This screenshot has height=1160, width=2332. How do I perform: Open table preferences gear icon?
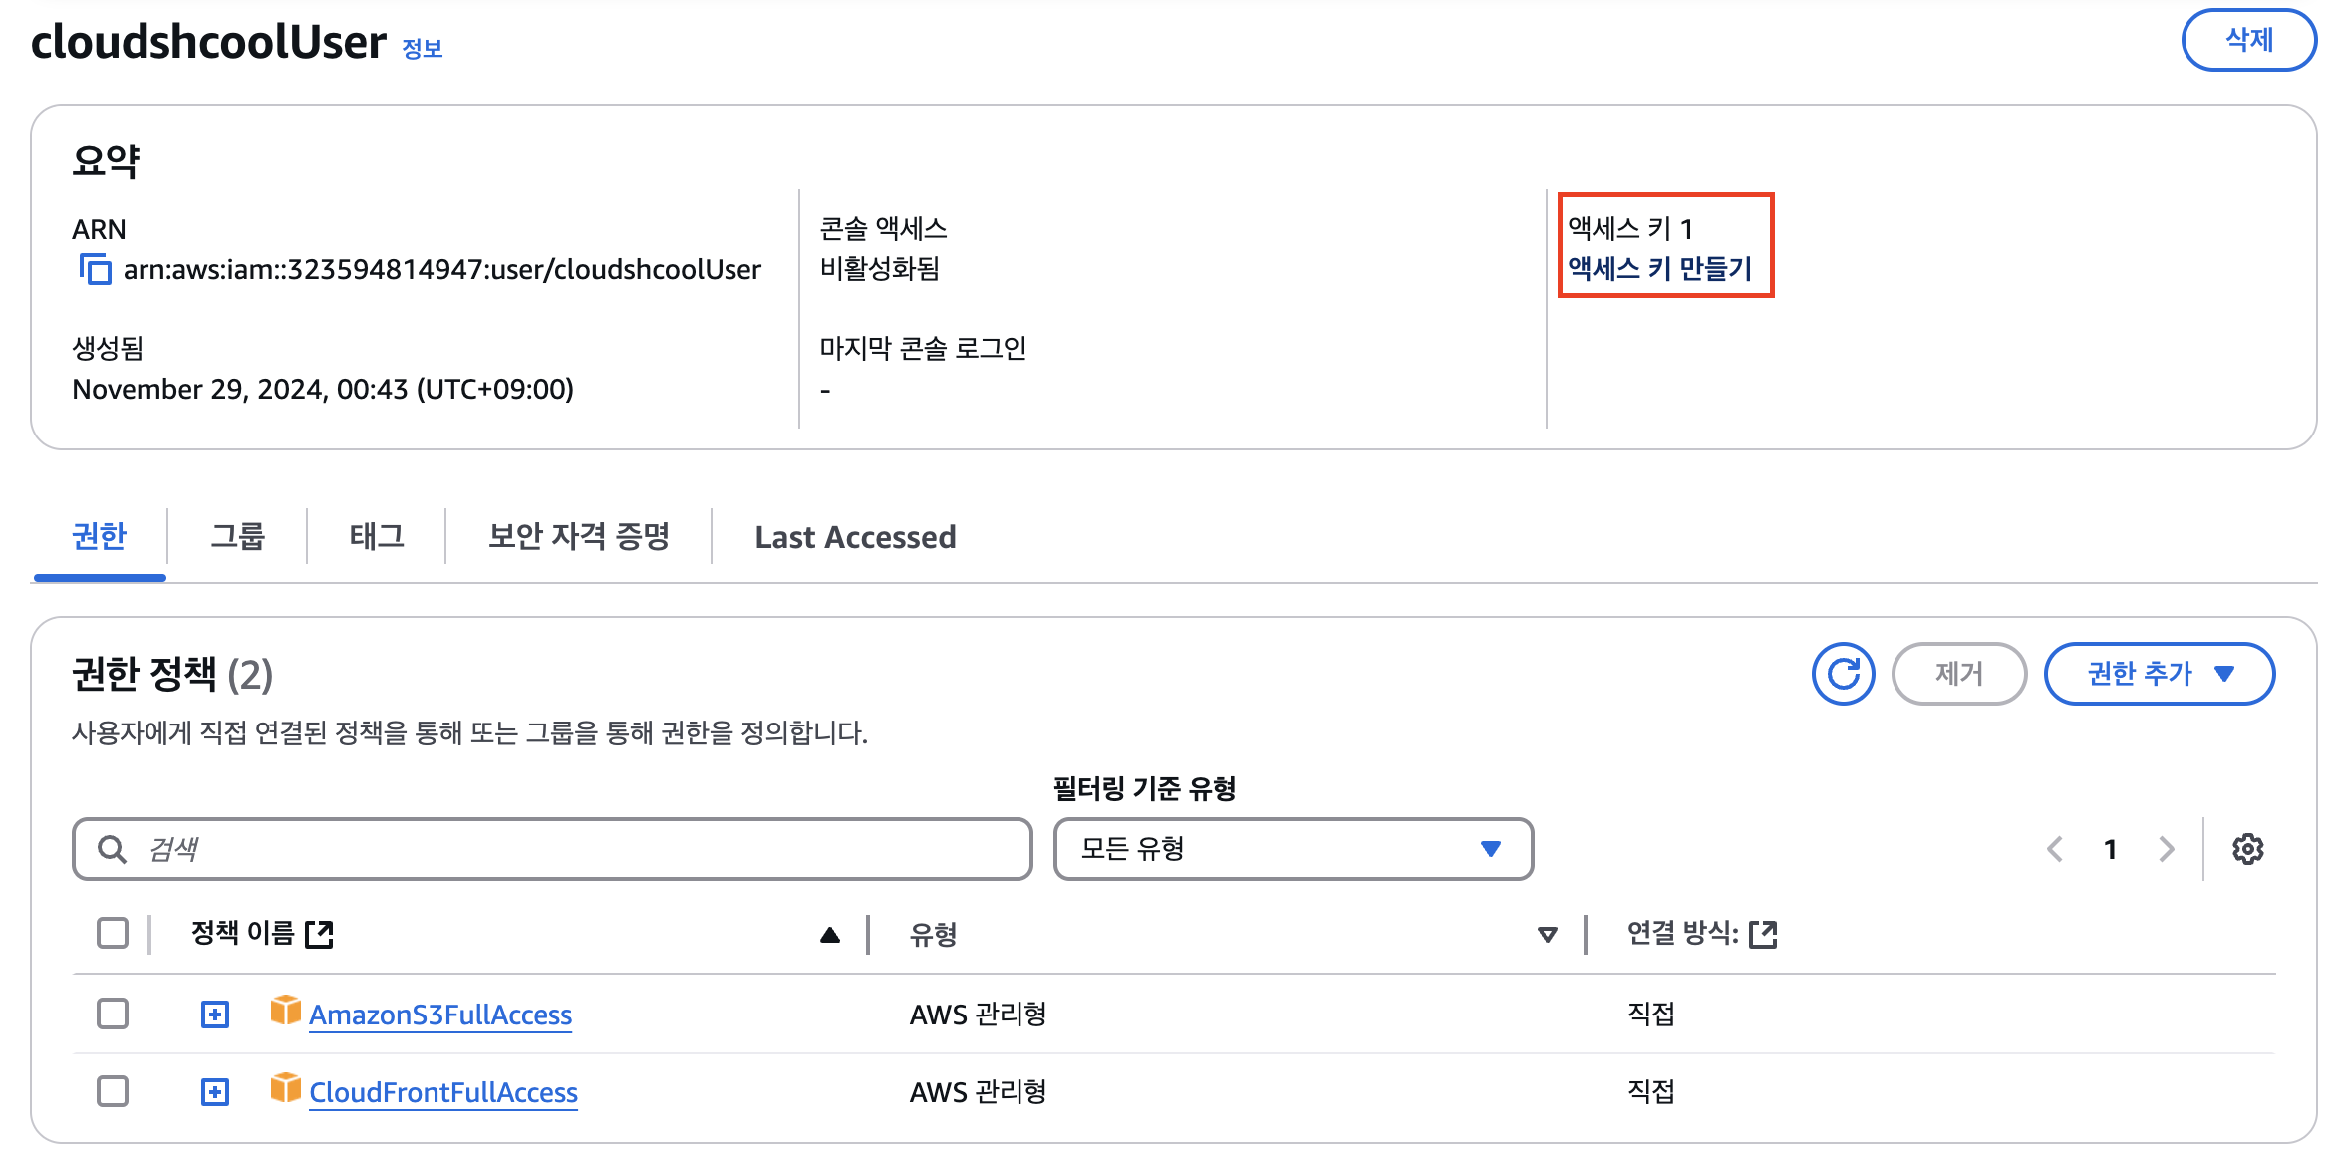click(x=2247, y=849)
